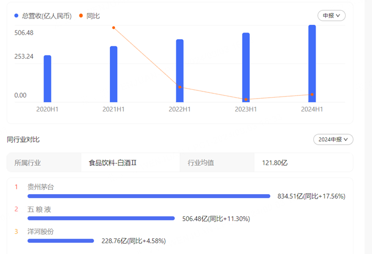Select the 2020H1 revenue bar

47,79
